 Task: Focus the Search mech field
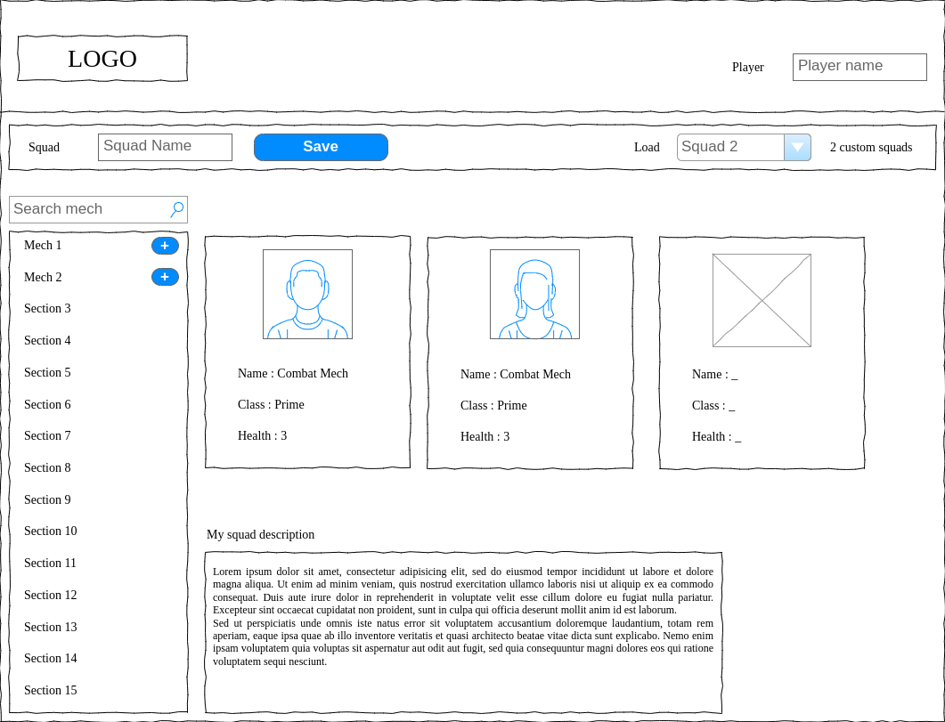tap(98, 209)
